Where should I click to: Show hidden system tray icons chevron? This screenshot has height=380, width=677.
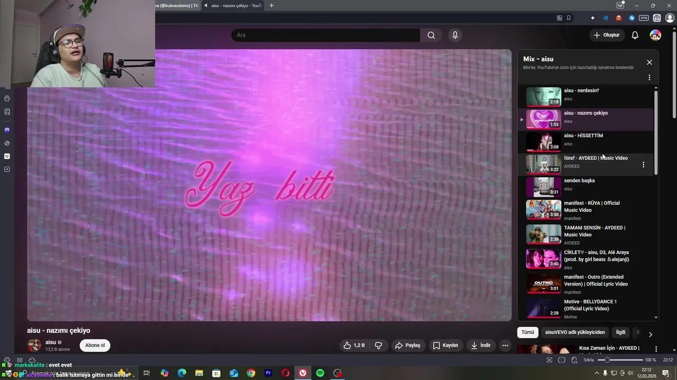(597, 373)
